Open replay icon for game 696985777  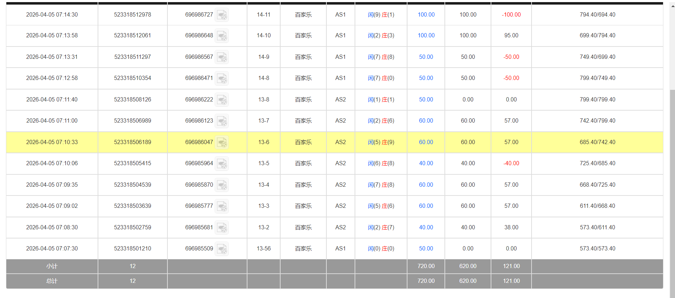pyautogui.click(x=222, y=206)
